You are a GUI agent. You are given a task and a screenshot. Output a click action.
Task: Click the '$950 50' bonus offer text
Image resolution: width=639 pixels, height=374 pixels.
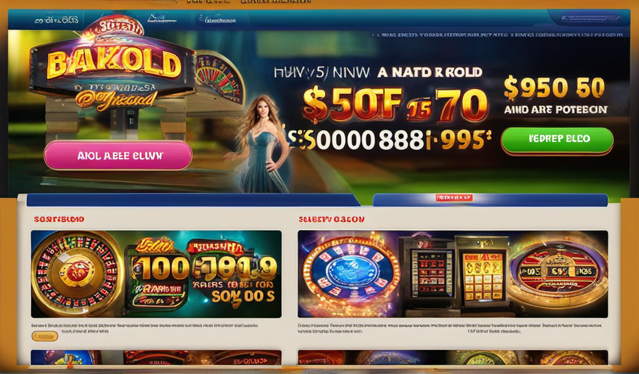(x=554, y=89)
